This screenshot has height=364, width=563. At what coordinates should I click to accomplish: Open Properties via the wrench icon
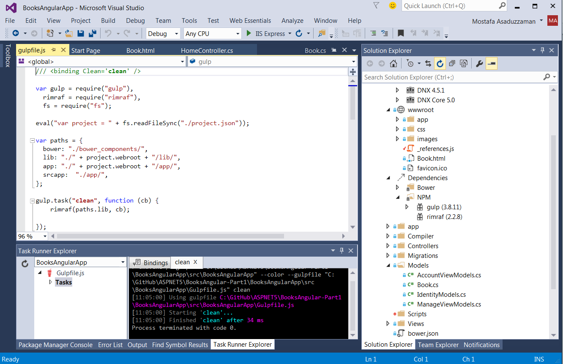point(479,63)
